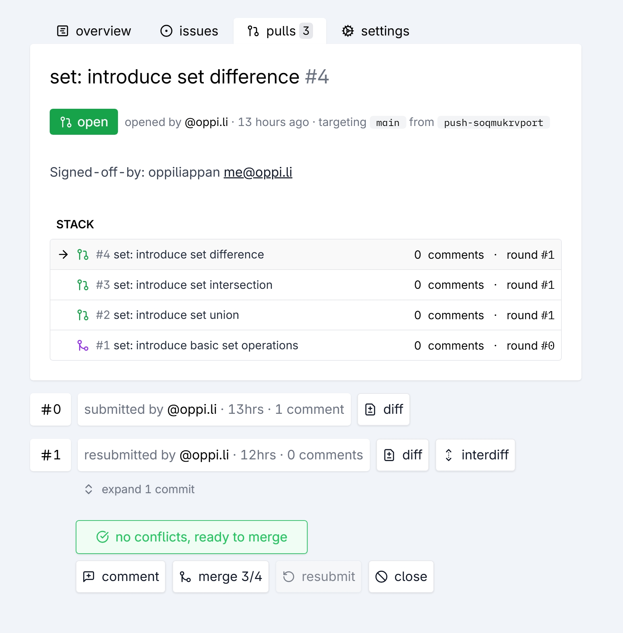
Task: Jump to round #0 marker
Action: click(51, 409)
